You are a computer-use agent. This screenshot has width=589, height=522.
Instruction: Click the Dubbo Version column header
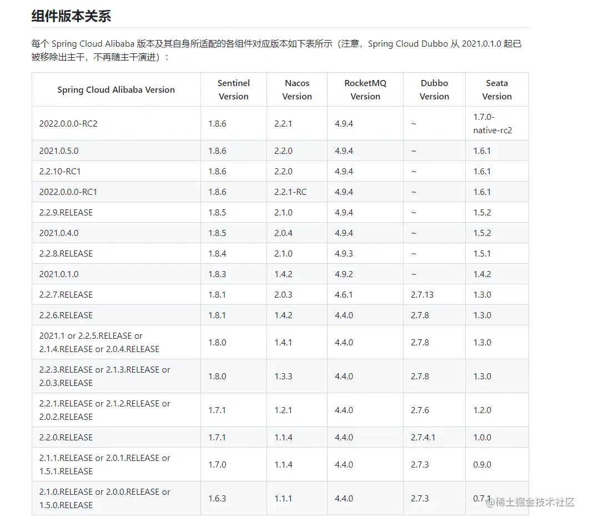(x=434, y=89)
